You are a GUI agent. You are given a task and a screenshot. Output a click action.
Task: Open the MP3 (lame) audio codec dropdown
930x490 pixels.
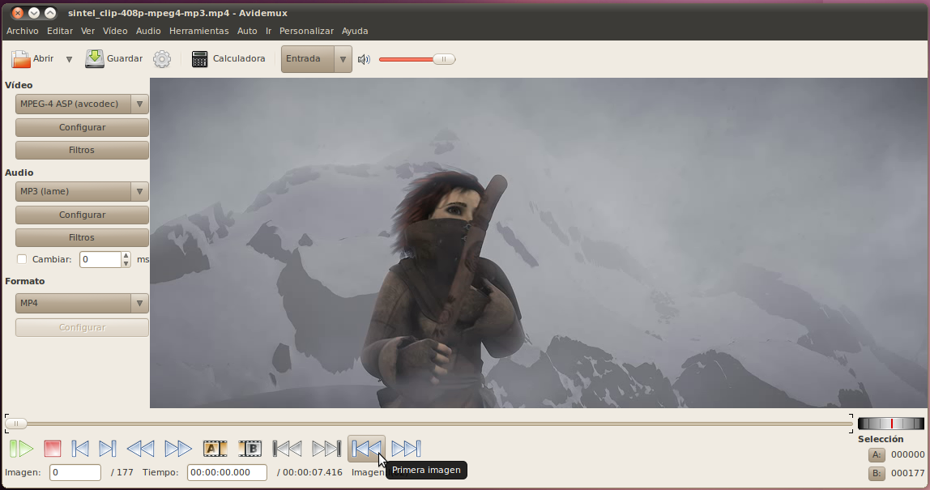(82, 192)
